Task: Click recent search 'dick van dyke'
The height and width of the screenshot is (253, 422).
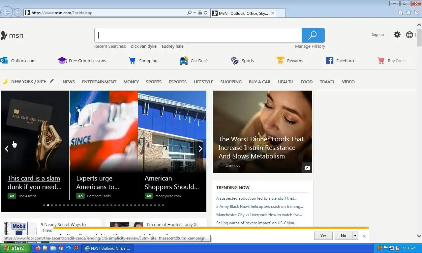Action: tap(144, 46)
